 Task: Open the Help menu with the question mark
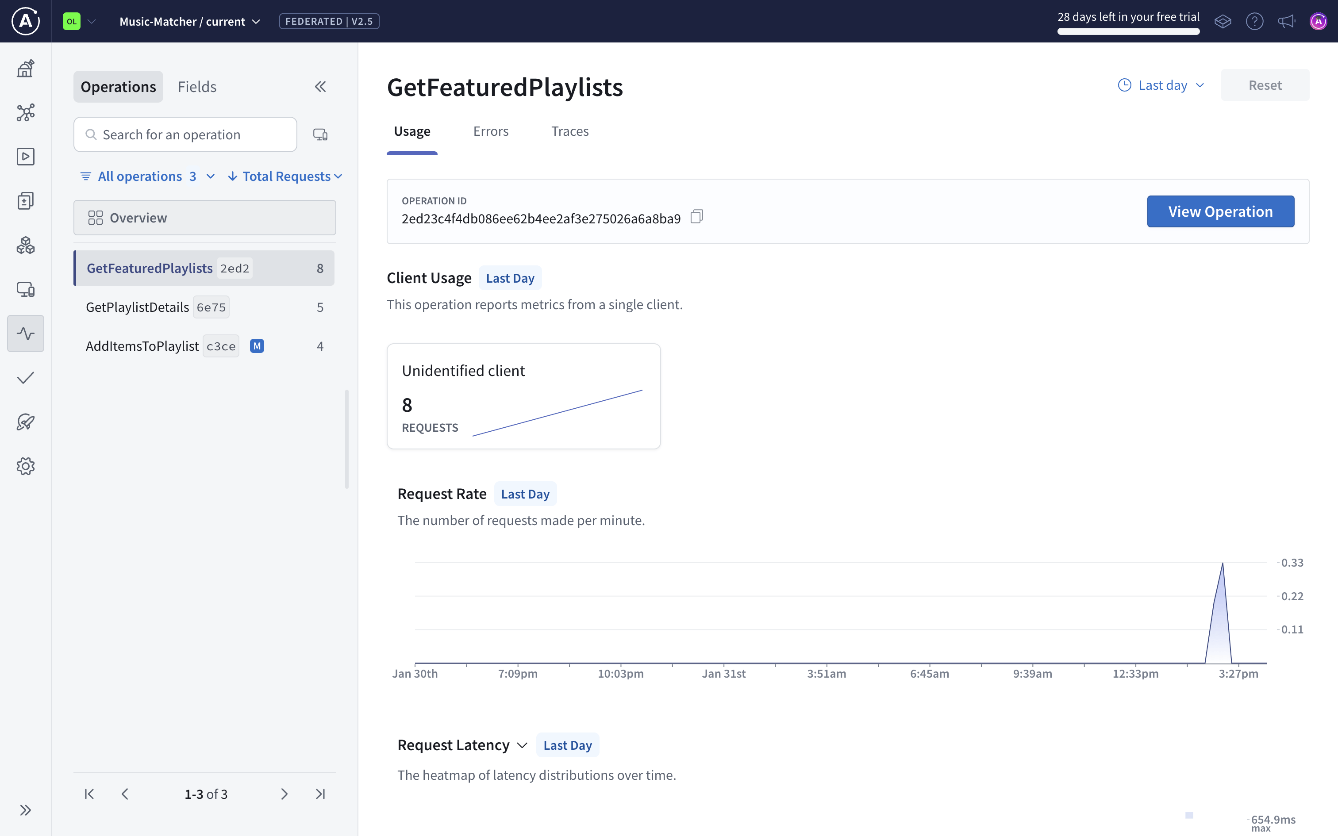coord(1254,21)
